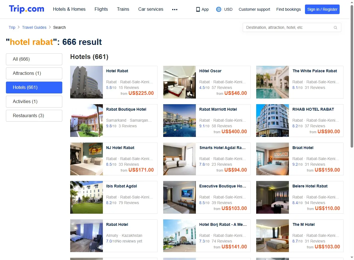Image resolution: width=354 pixels, height=260 pixels.
Task: Click the Travel Guides breadcrumb
Action: [34, 27]
